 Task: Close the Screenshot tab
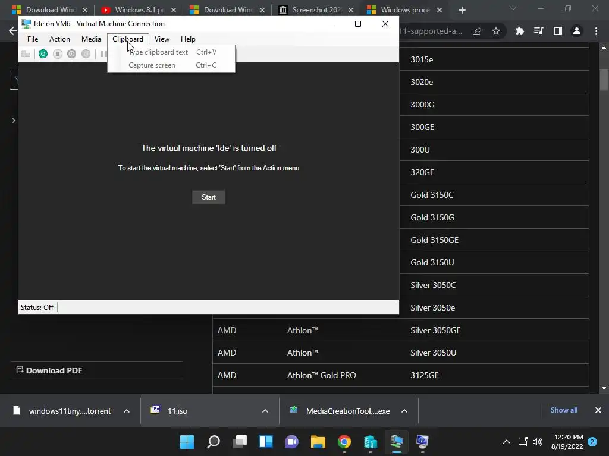[x=351, y=10]
